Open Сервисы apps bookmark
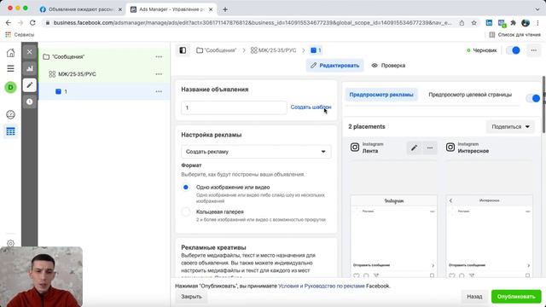 20,35
